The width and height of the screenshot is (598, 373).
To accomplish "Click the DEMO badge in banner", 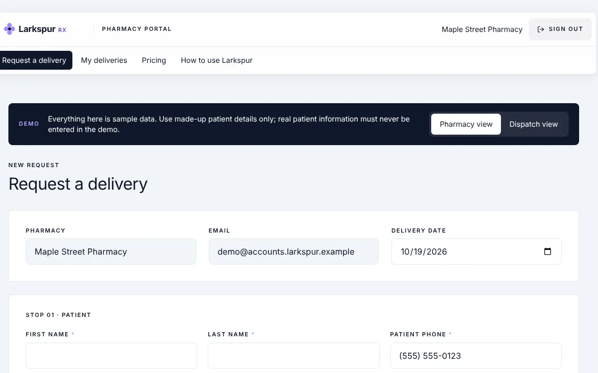I will pyautogui.click(x=29, y=124).
